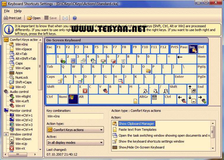Click key 2 on the on-screen keyboard

coord(71,59)
